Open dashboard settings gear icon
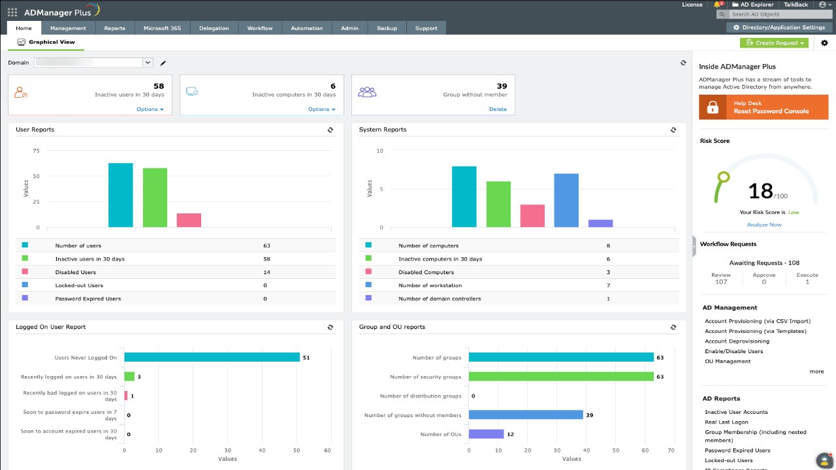The image size is (836, 470). [x=824, y=43]
